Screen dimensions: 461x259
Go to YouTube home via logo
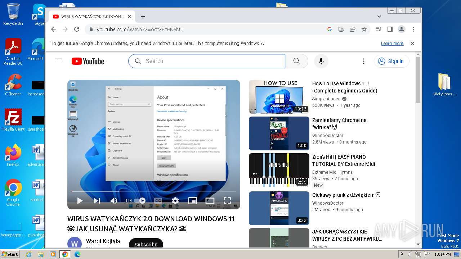tap(88, 61)
